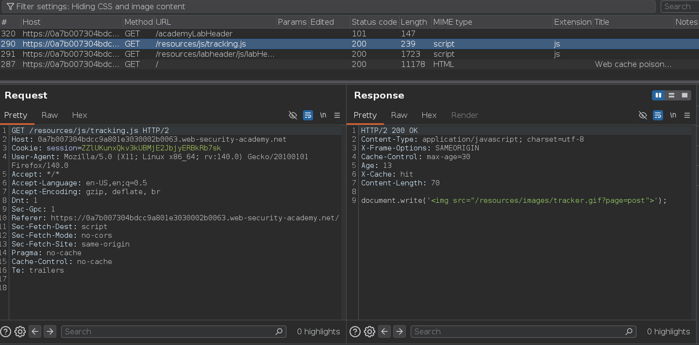
Task: Click the X-Cache: hit response header
Action: tap(387, 174)
